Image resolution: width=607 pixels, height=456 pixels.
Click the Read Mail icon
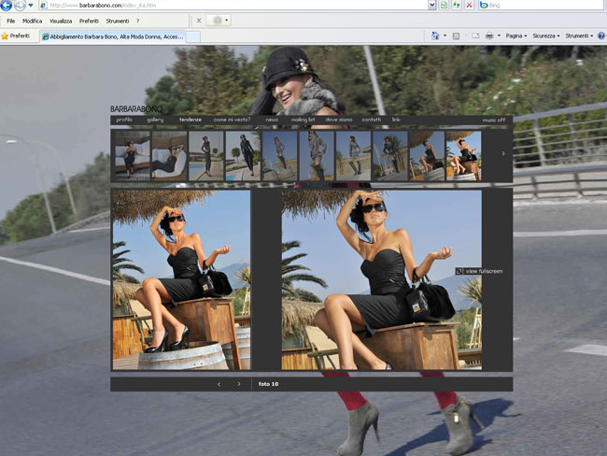pos(475,36)
